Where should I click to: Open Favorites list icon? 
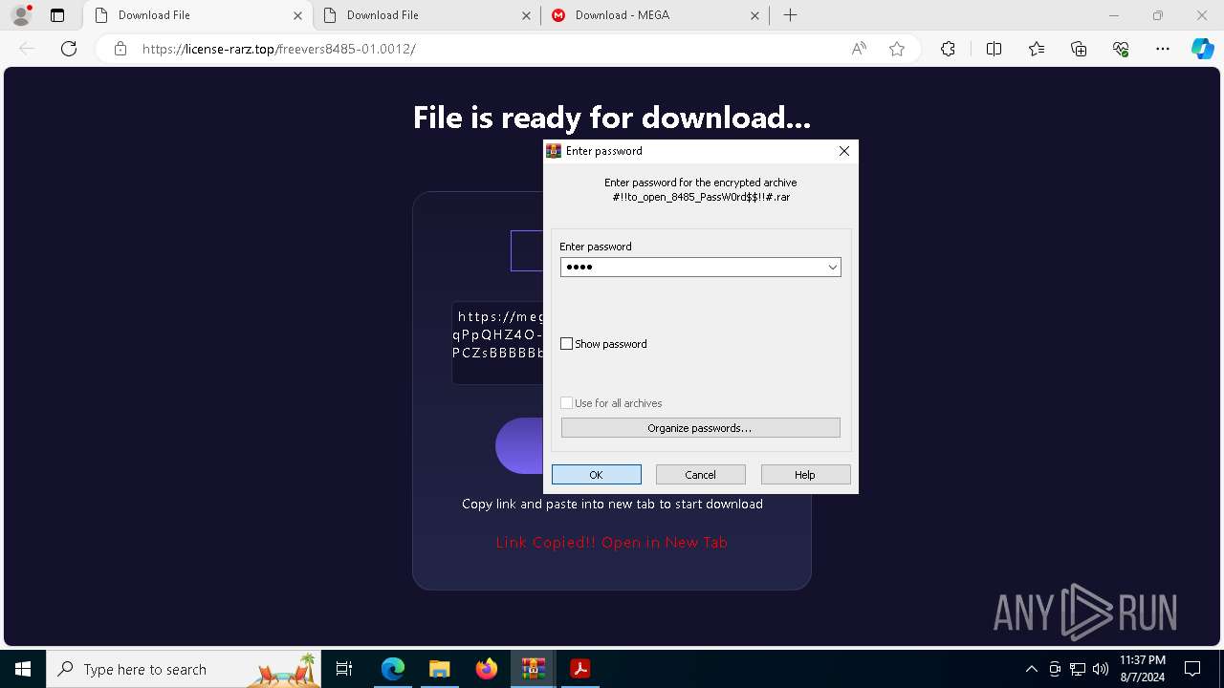pos(1037,49)
